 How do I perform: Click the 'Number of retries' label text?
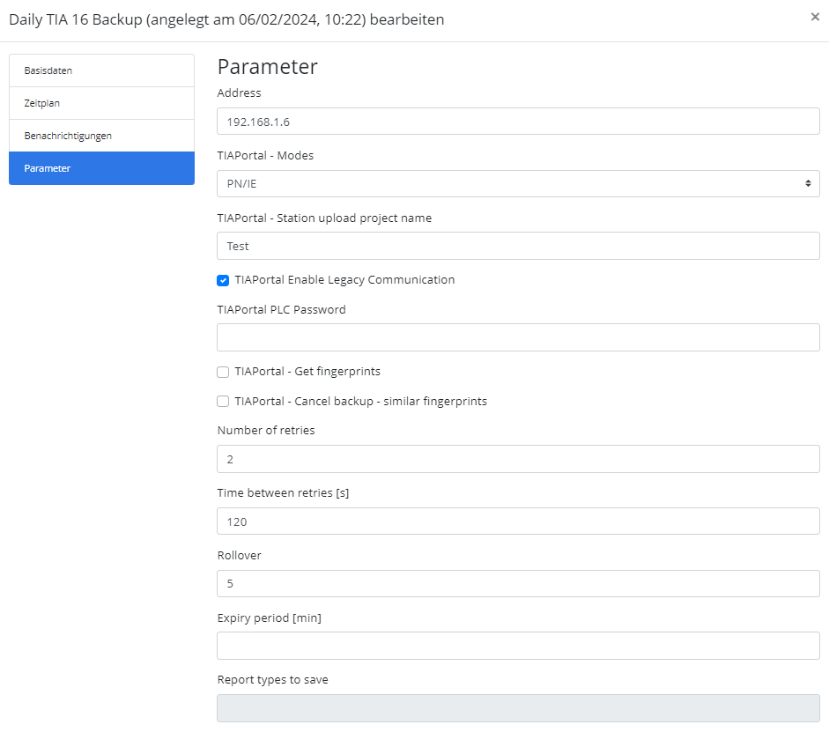click(x=266, y=431)
